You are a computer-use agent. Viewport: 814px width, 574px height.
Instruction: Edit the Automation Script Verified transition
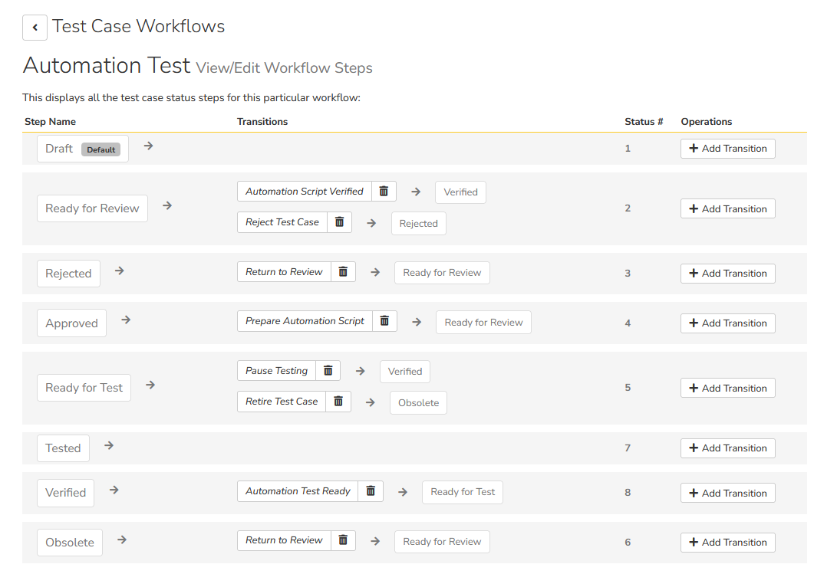click(x=304, y=192)
